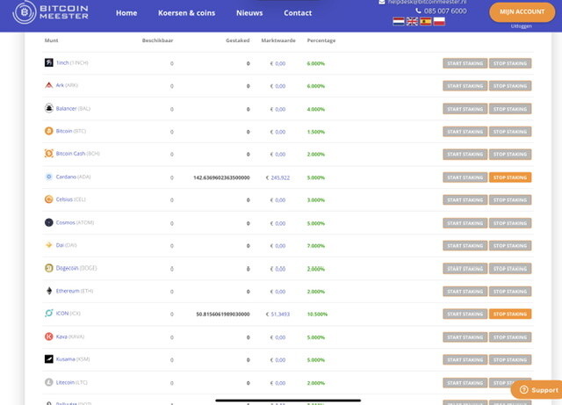Click the ICON 10.500% percentage value
Viewport: 562px width, 405px height.
click(317, 315)
